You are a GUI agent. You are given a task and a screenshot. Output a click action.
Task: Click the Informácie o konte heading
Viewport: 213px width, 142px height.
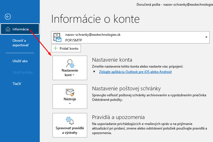[x=95, y=19]
